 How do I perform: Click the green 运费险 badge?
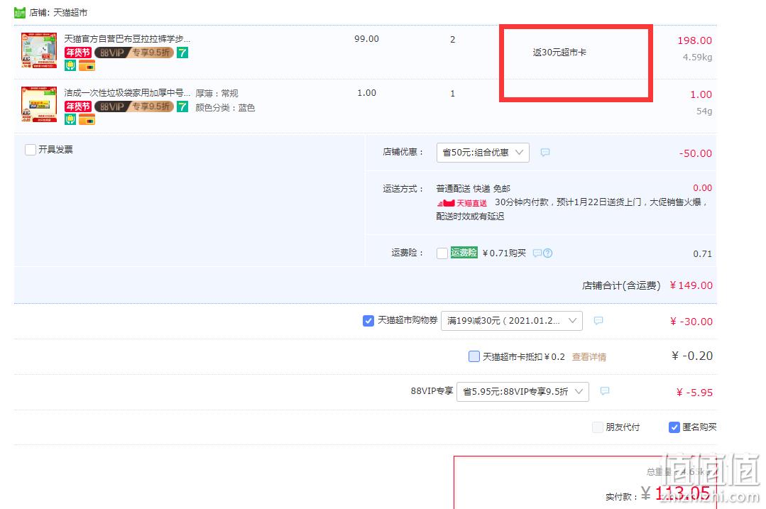pyautogui.click(x=464, y=253)
